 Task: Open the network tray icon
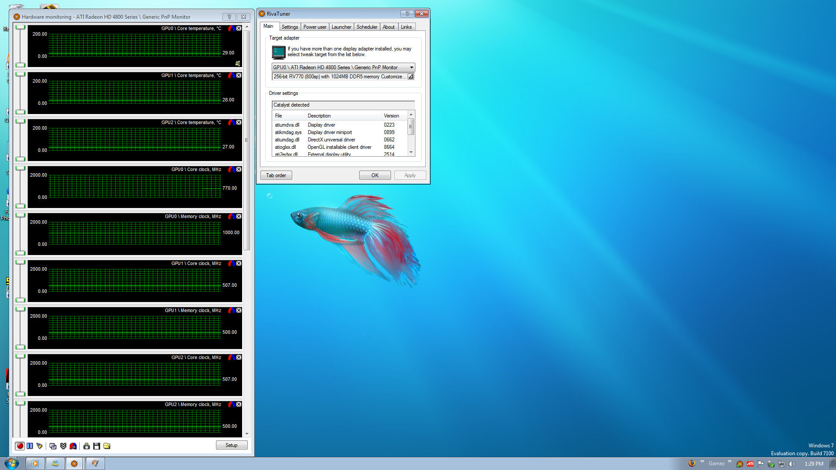point(781,464)
